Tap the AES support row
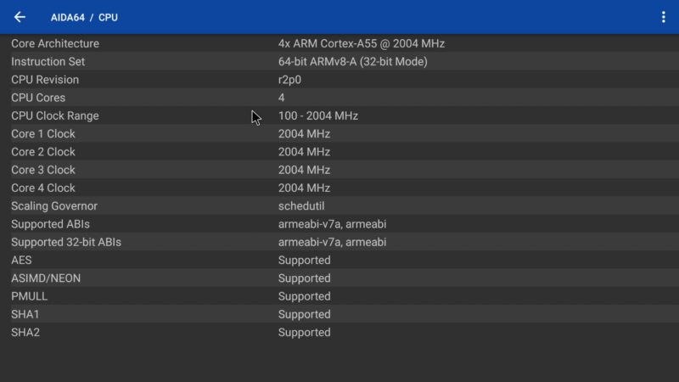This screenshot has width=679, height=382. 339,261
